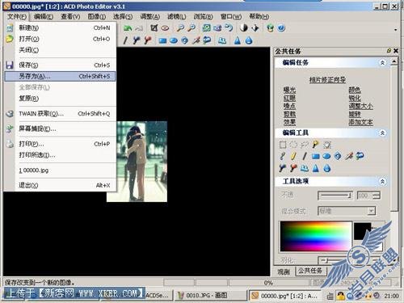404x303 pixels.
Task: Select elliptical selection tool in Edit Tools panel
Action: pyautogui.click(x=293, y=145)
